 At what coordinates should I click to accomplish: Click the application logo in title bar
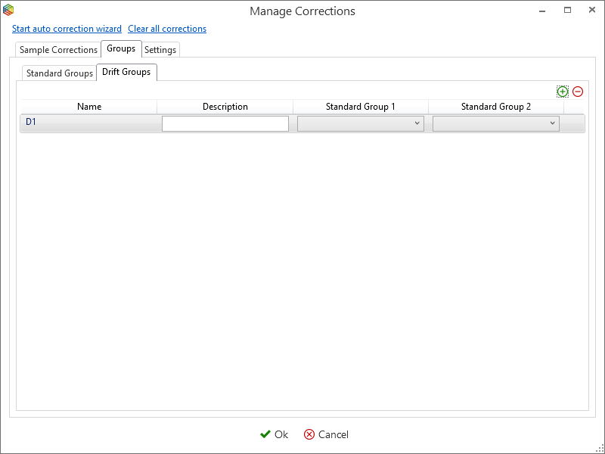8,10
